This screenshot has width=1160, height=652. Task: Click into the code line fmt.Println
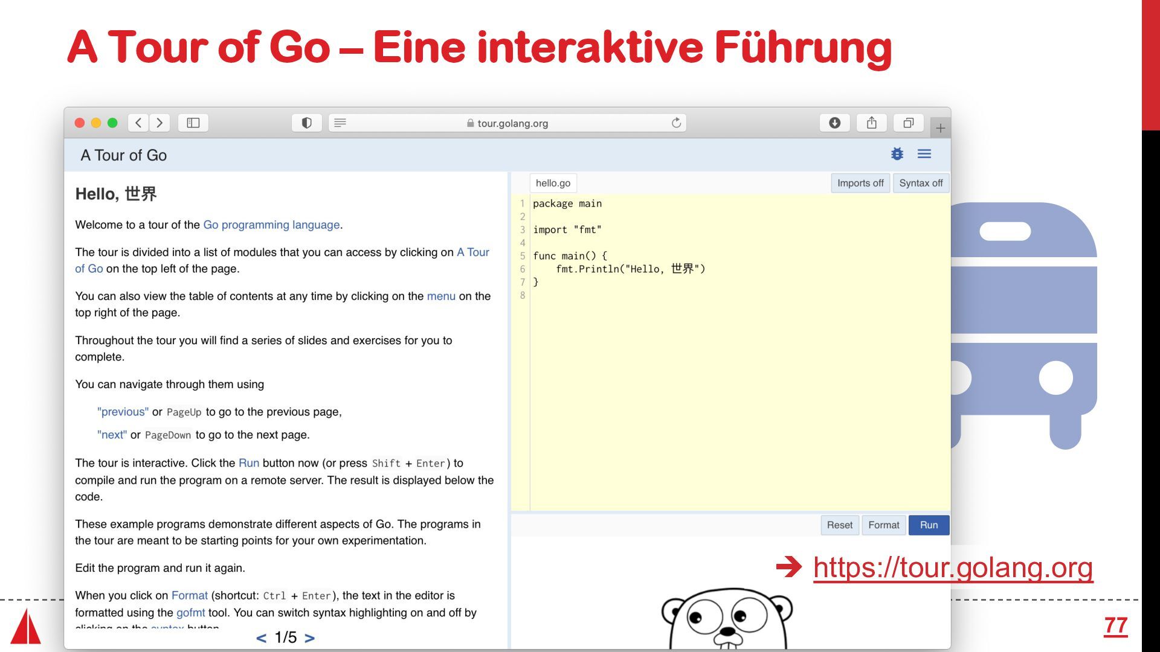(x=630, y=269)
